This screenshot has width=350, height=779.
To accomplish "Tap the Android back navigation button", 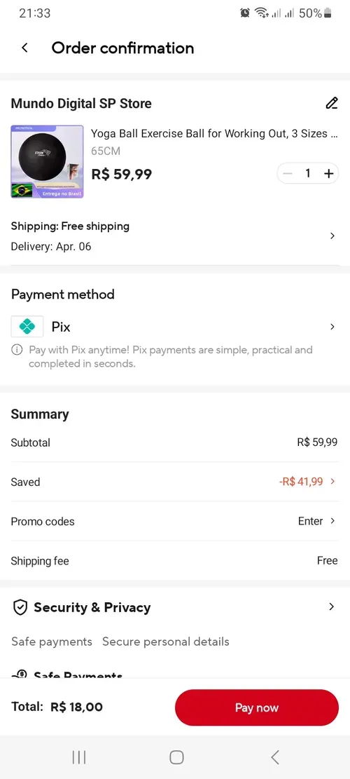I will pyautogui.click(x=275, y=757).
